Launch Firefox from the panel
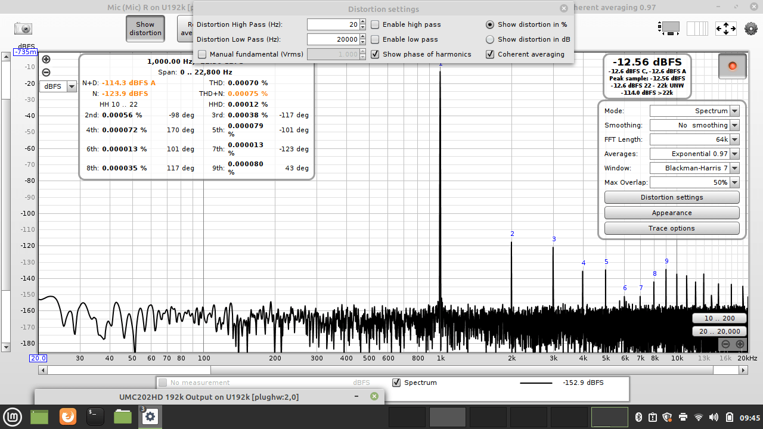The width and height of the screenshot is (763, 429). [x=68, y=416]
